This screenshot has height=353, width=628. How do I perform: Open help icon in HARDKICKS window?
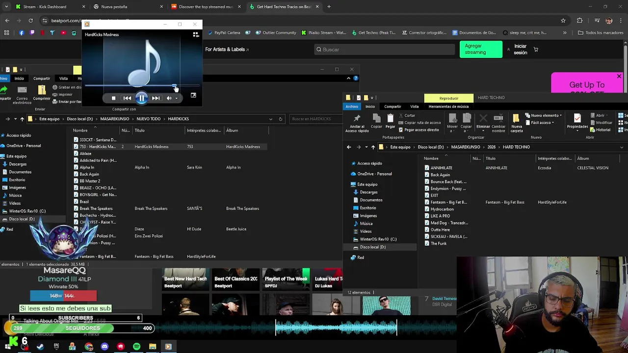(356, 78)
